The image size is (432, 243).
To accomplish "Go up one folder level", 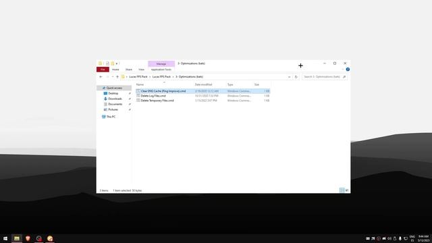I will [117, 77].
